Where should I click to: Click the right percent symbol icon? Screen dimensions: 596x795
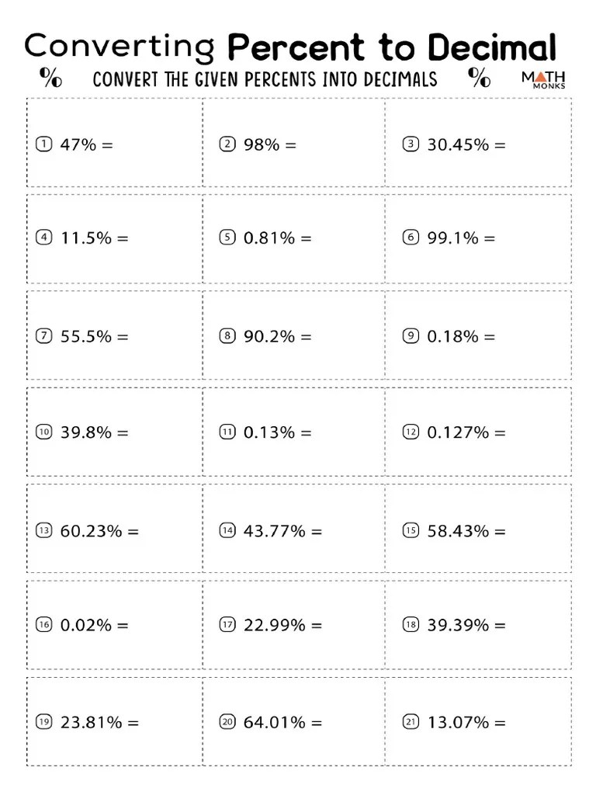480,78
